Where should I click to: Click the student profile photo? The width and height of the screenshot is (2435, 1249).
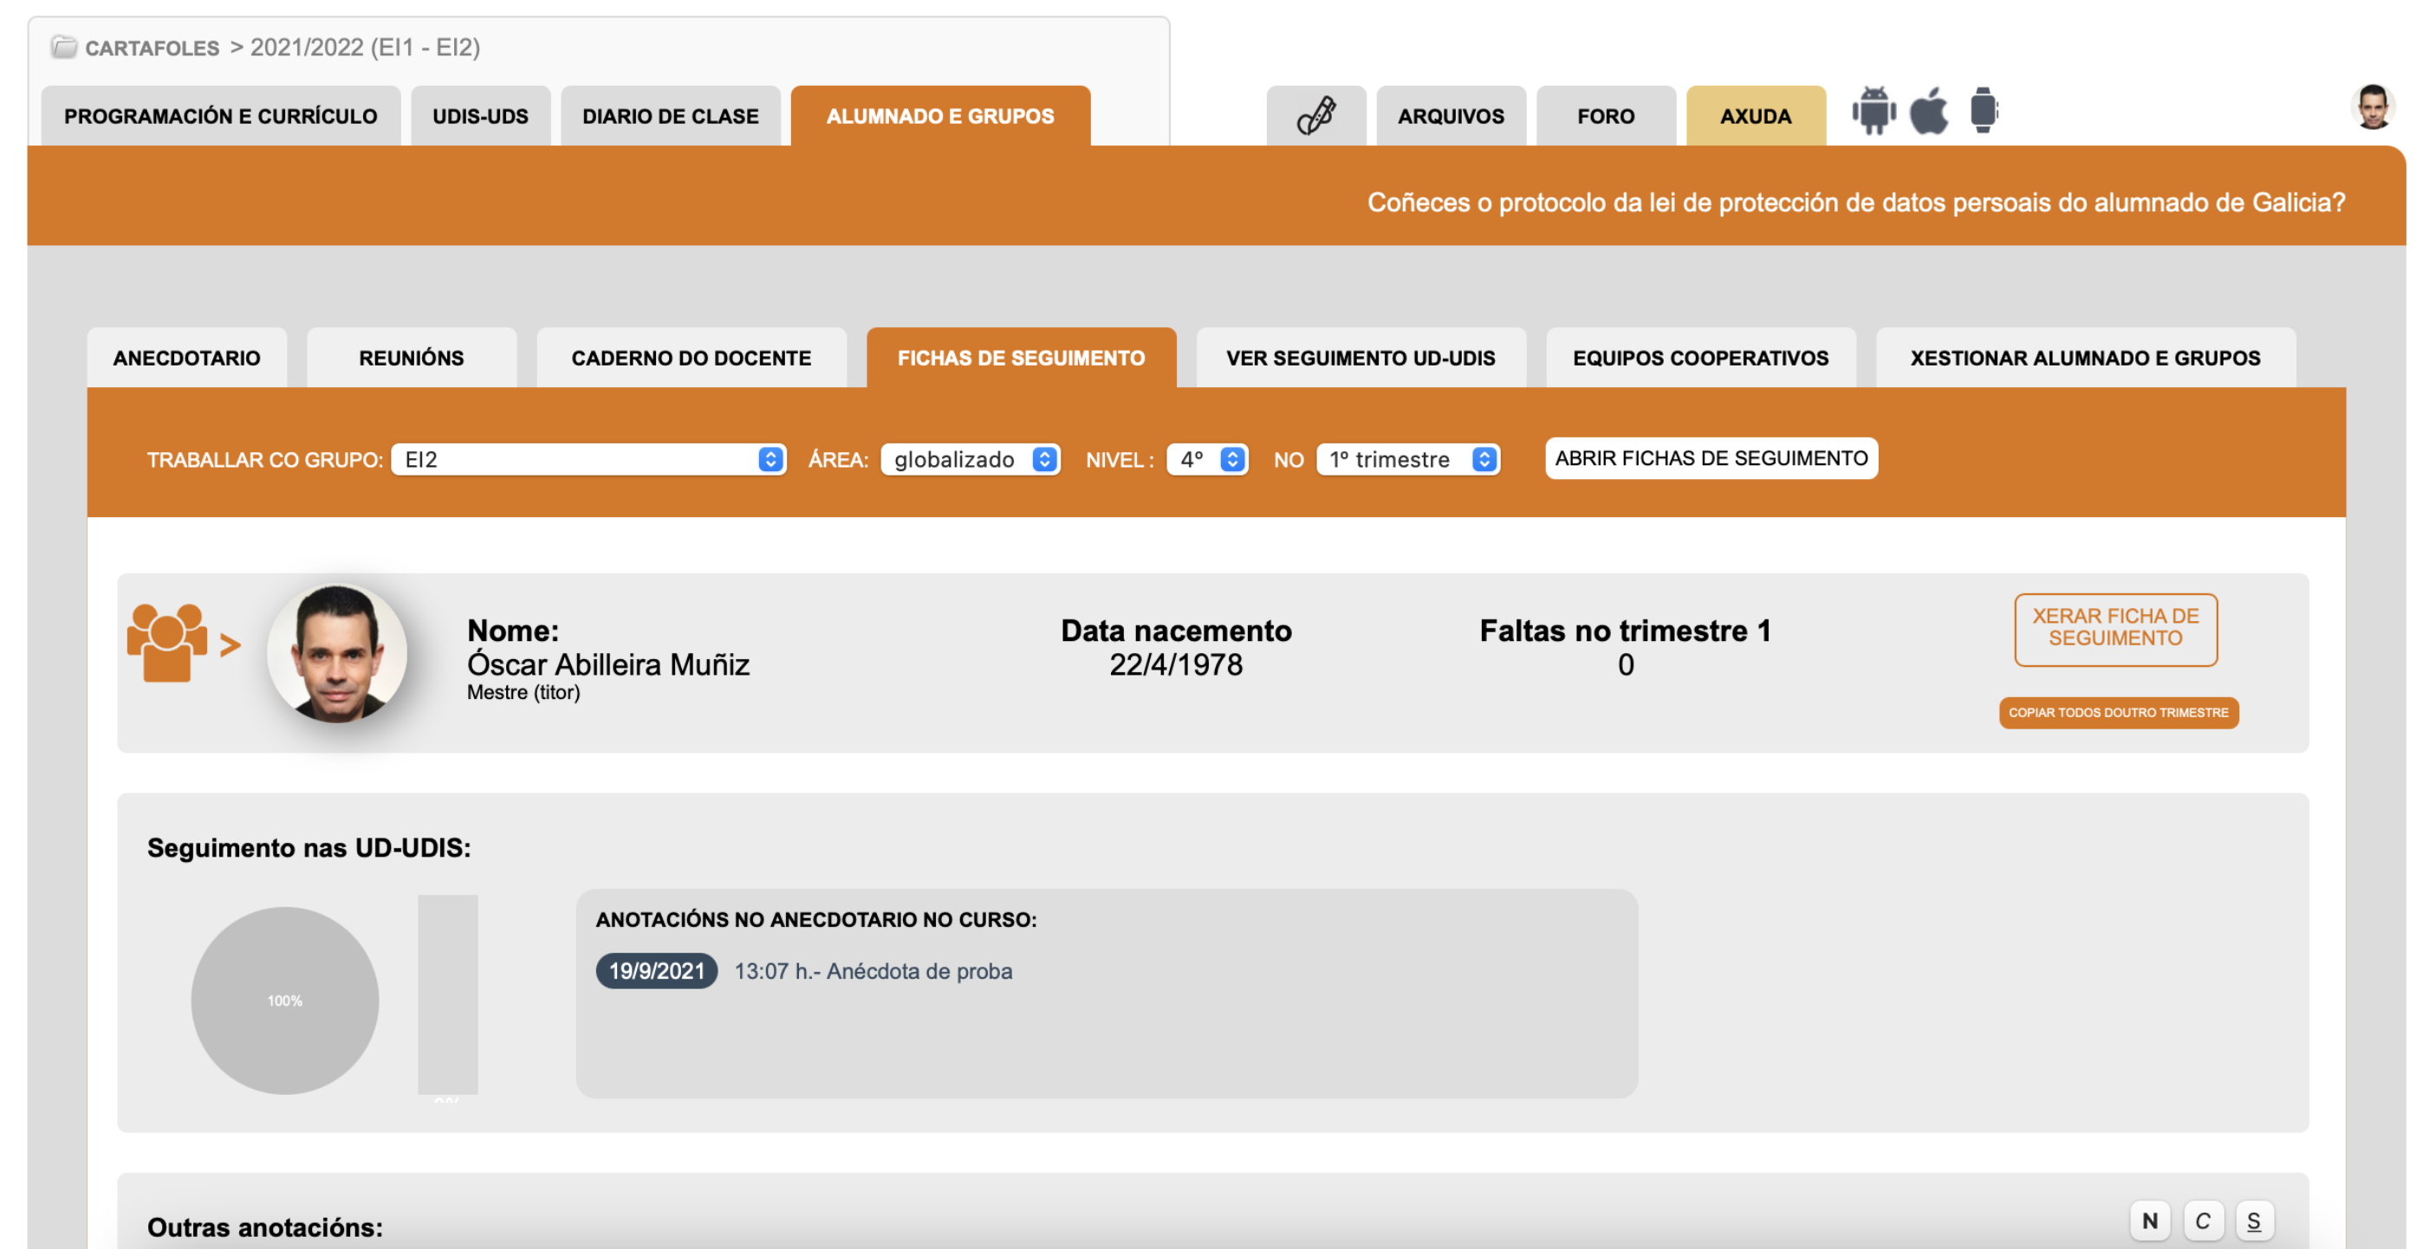coord(336,653)
